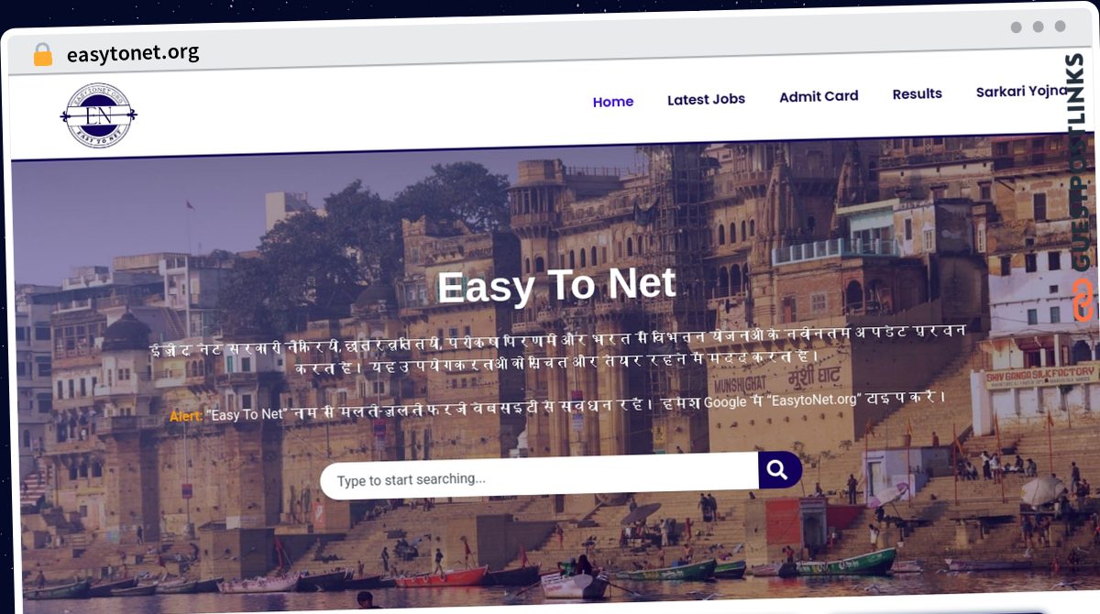
Task: Click the orange chain link icon
Action: click(x=1083, y=300)
